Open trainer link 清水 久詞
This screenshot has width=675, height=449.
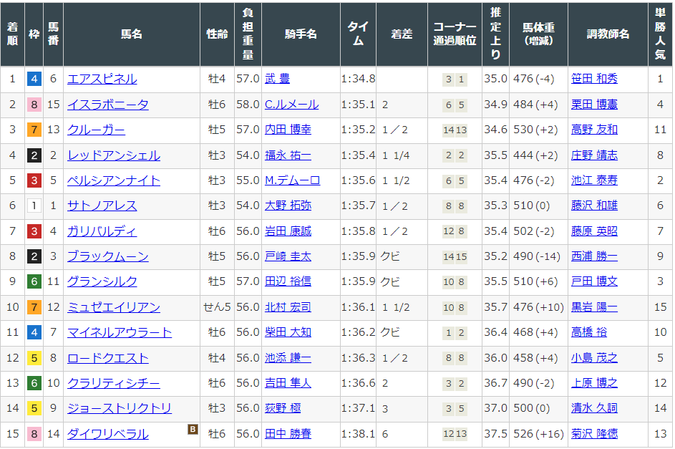click(x=594, y=408)
